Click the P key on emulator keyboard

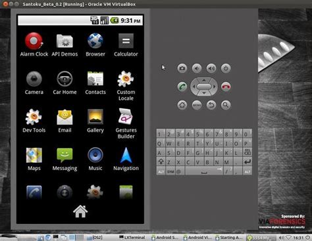pos(247,144)
